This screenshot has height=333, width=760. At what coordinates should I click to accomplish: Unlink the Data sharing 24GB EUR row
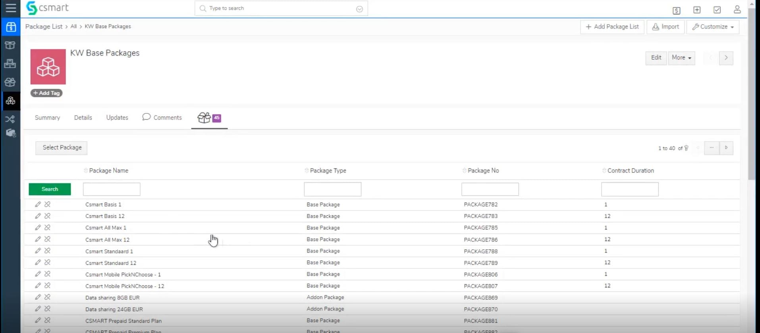(47, 308)
